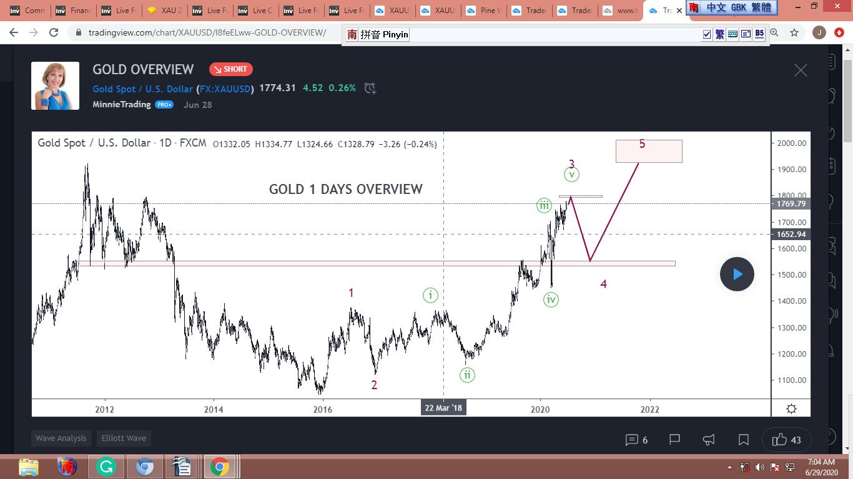Click the volume speaker tray icon
This screenshot has height=479, width=853.
(x=760, y=467)
